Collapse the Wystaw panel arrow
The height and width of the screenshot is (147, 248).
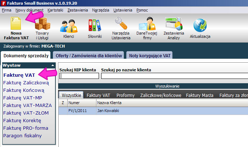point(53,65)
